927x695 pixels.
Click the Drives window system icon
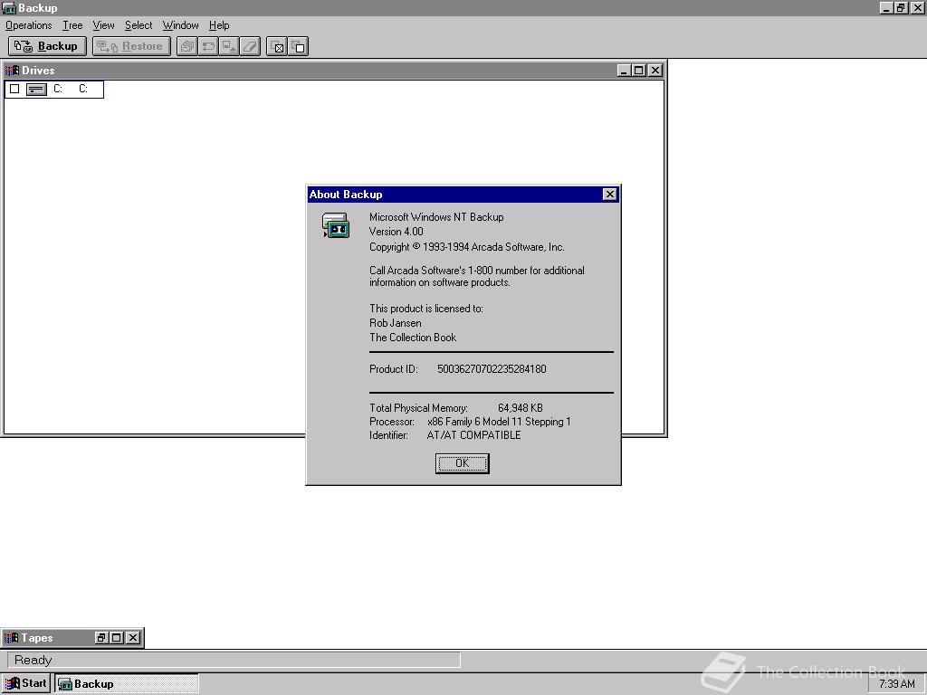click(12, 71)
